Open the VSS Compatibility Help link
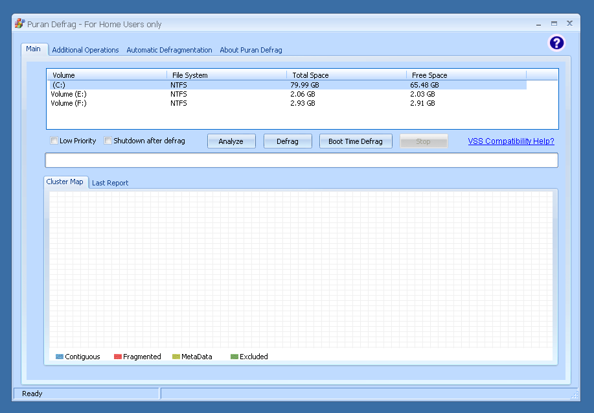Image resolution: width=594 pixels, height=413 pixels. point(511,141)
